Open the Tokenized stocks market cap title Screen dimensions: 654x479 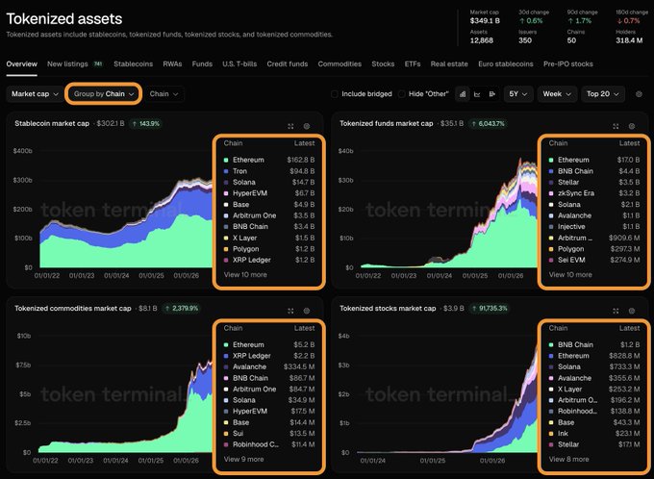tap(388, 309)
